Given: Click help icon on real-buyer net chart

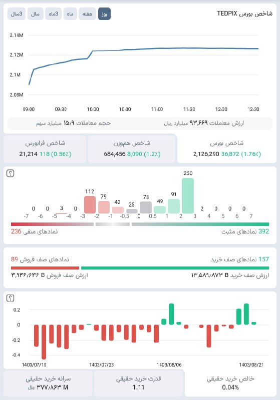Looking at the screenshot, I should click(10, 298).
